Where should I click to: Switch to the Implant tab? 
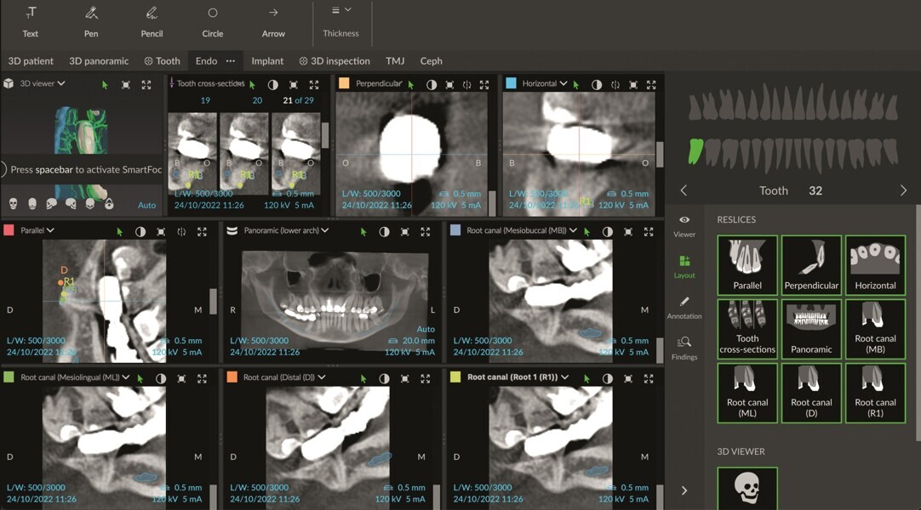click(x=267, y=60)
